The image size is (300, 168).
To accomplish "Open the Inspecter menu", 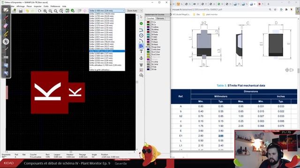I will tap(37, 6).
